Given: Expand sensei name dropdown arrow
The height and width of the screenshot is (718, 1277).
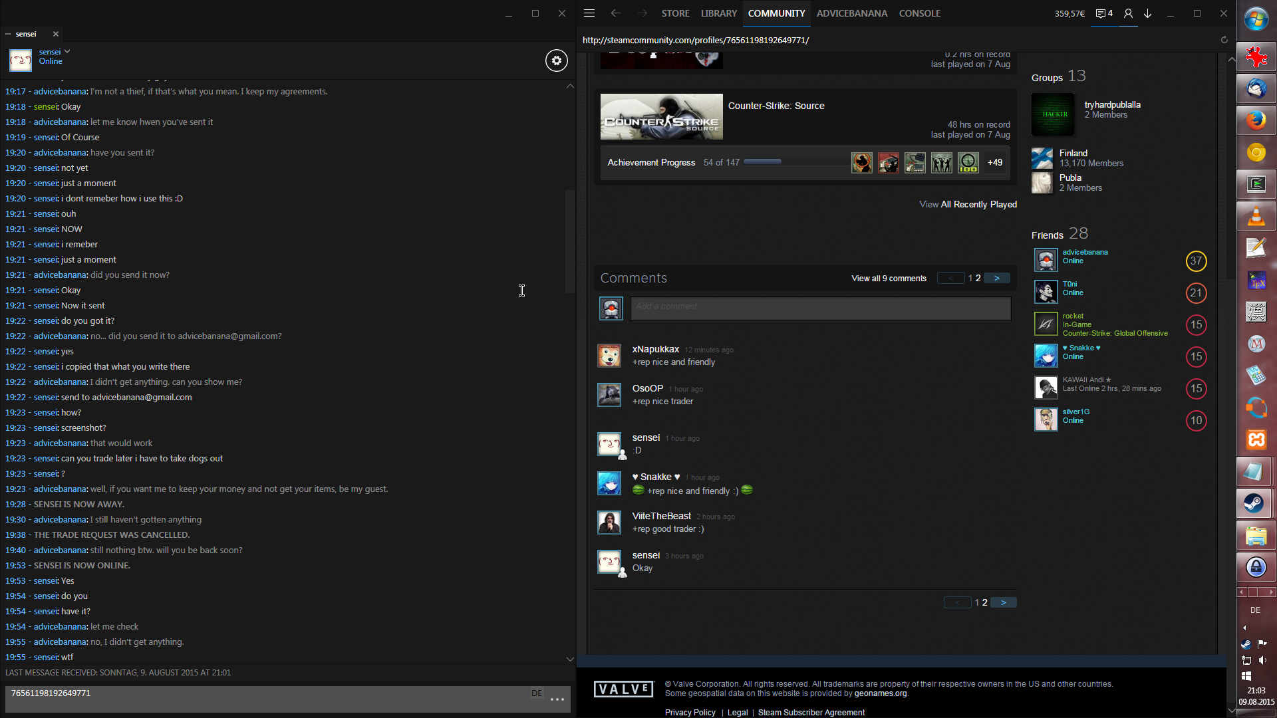Looking at the screenshot, I should coord(67,51).
